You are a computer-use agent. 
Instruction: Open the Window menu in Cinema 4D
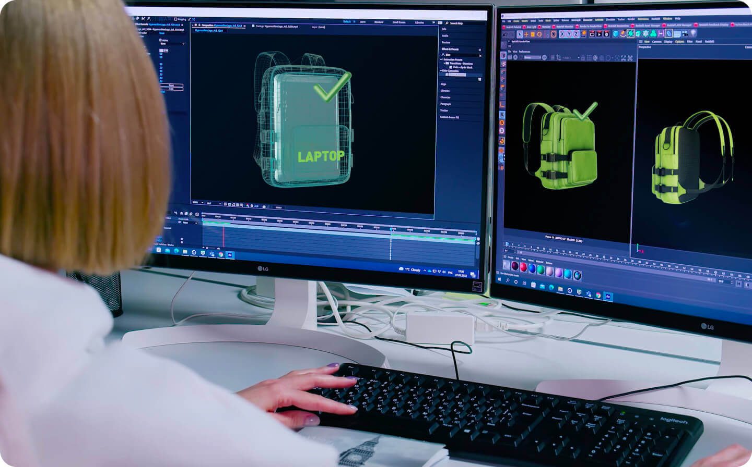pyautogui.click(x=667, y=19)
